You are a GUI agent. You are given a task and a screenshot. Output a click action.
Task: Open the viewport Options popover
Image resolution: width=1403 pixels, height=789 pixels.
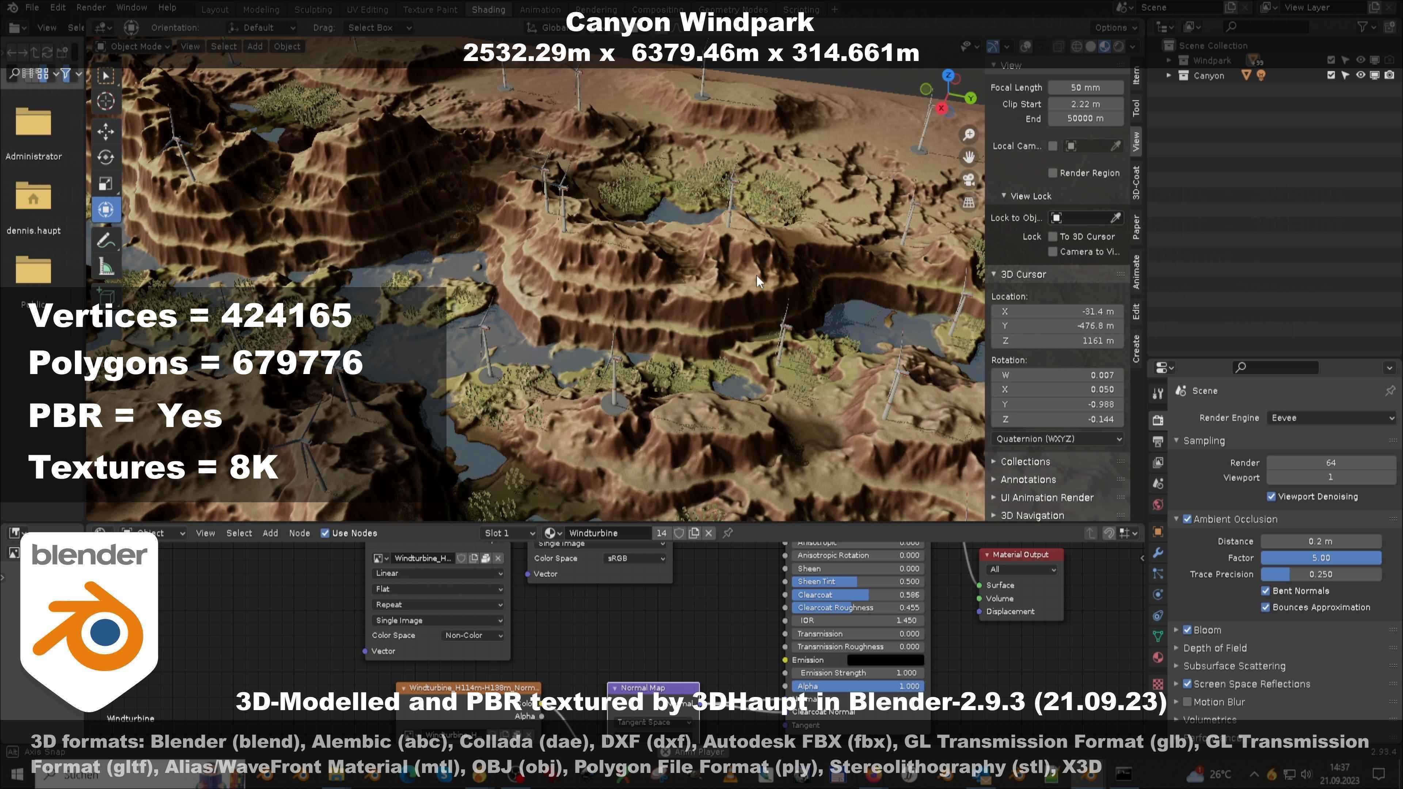pos(1116,28)
